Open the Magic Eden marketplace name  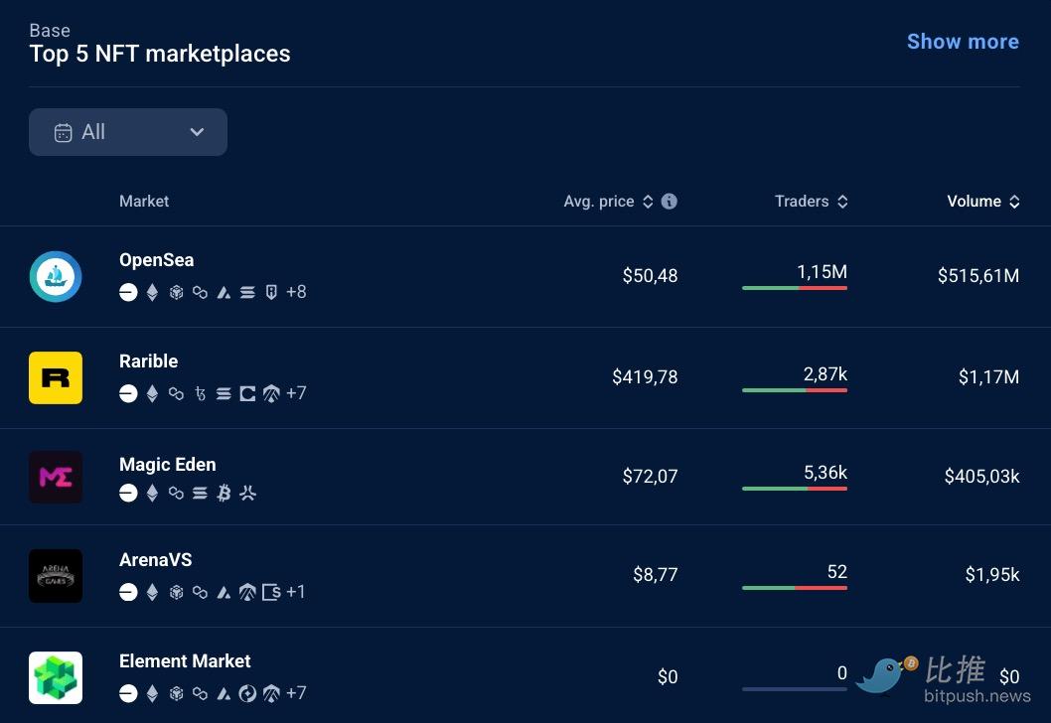tap(168, 465)
